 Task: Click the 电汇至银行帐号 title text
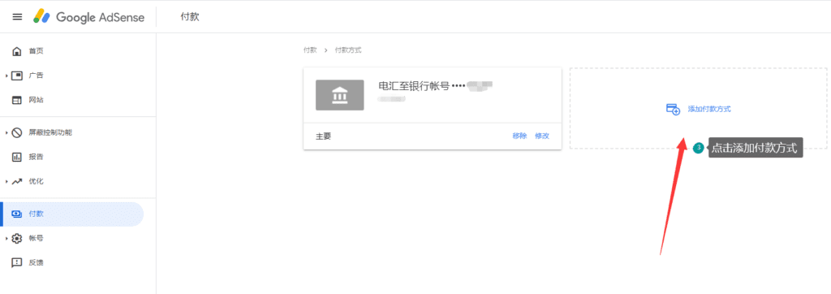(413, 86)
